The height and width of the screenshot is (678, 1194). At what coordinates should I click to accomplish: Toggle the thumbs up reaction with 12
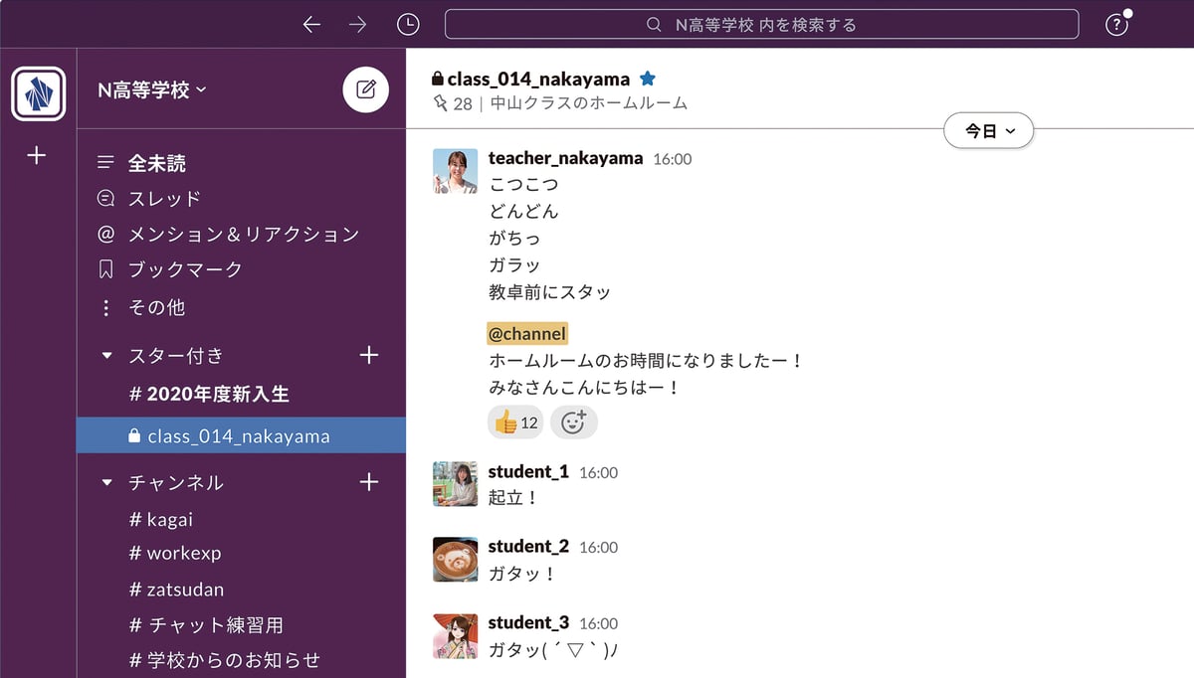click(x=515, y=423)
